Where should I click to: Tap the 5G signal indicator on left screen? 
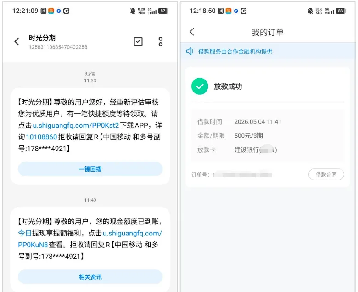(x=152, y=11)
